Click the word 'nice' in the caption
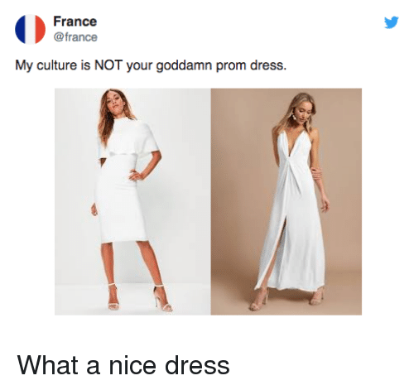Viewport: 414px width, 390px height. (x=132, y=365)
